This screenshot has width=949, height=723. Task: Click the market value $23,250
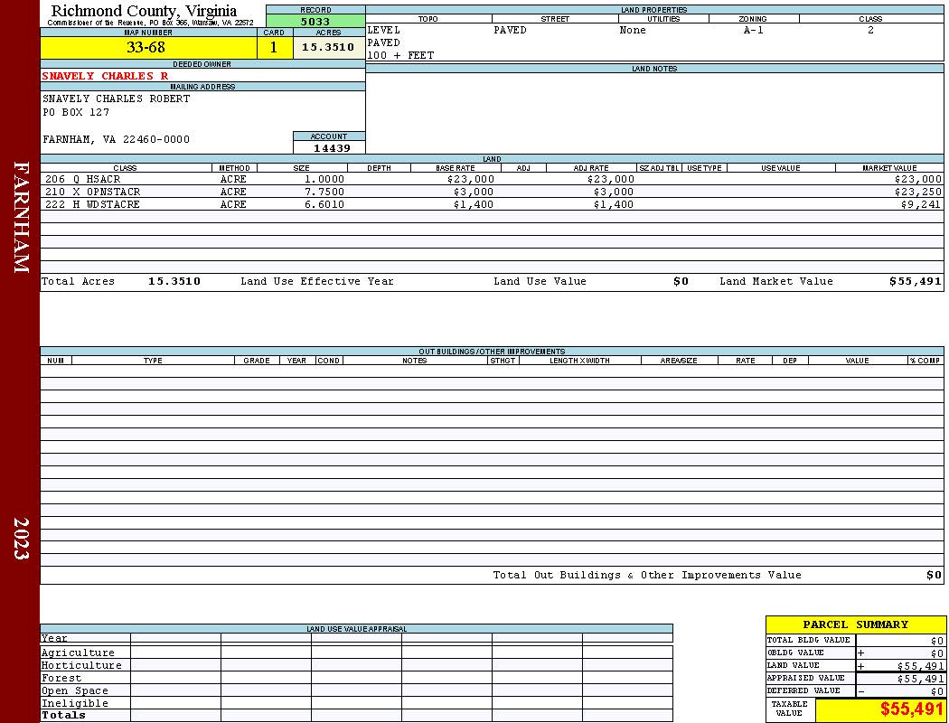tap(917, 192)
